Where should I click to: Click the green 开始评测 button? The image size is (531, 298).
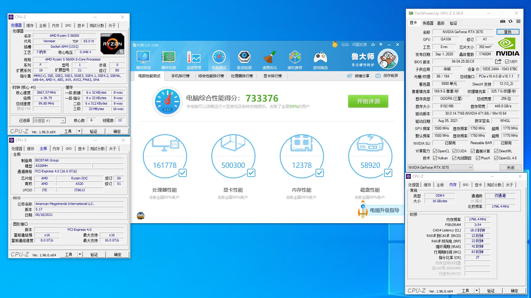[x=368, y=101]
